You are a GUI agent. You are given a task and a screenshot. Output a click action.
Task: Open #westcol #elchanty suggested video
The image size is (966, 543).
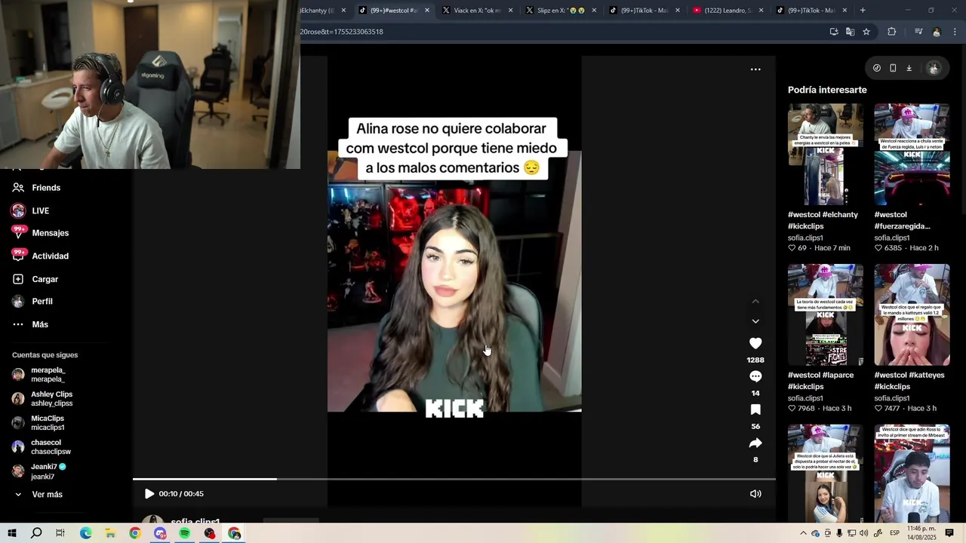point(826,154)
